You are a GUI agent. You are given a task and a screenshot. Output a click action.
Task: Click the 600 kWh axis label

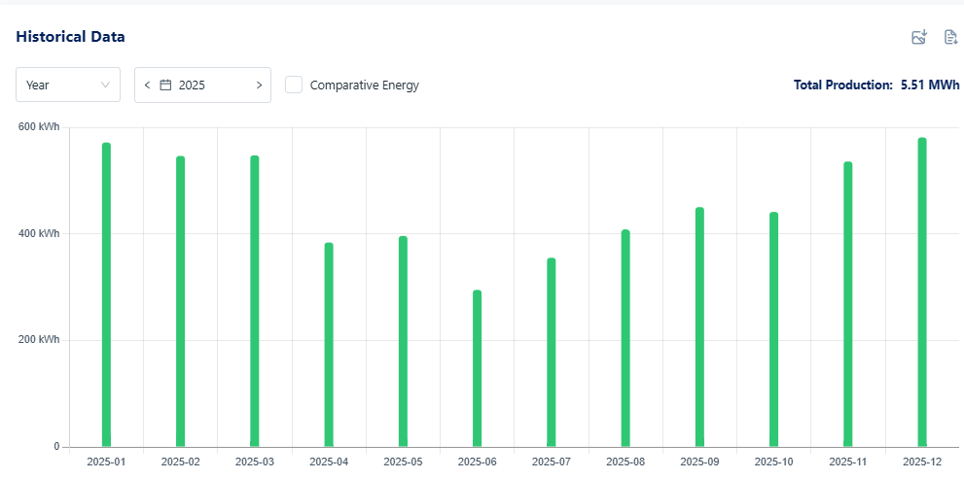coord(40,127)
